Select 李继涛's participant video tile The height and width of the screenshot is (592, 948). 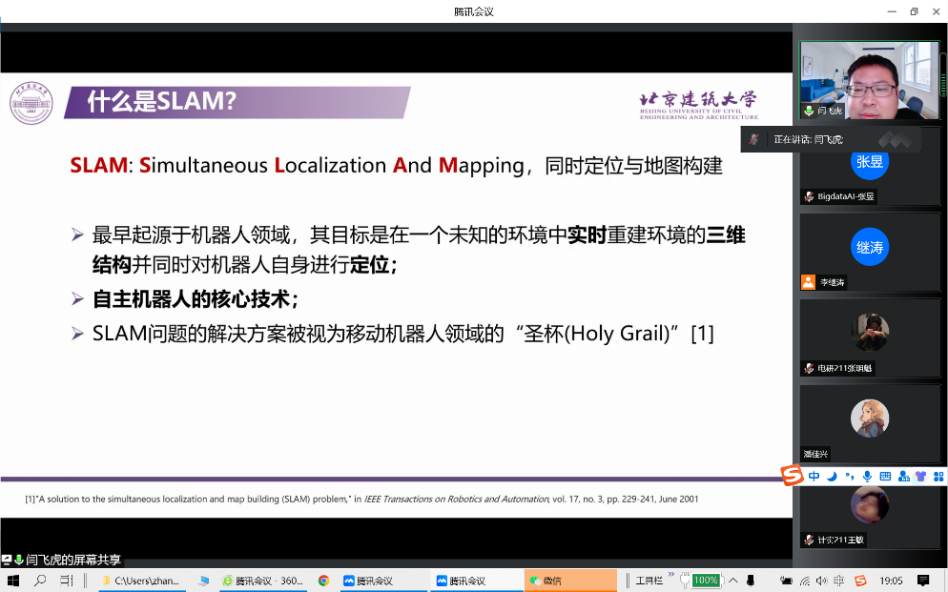point(869,252)
